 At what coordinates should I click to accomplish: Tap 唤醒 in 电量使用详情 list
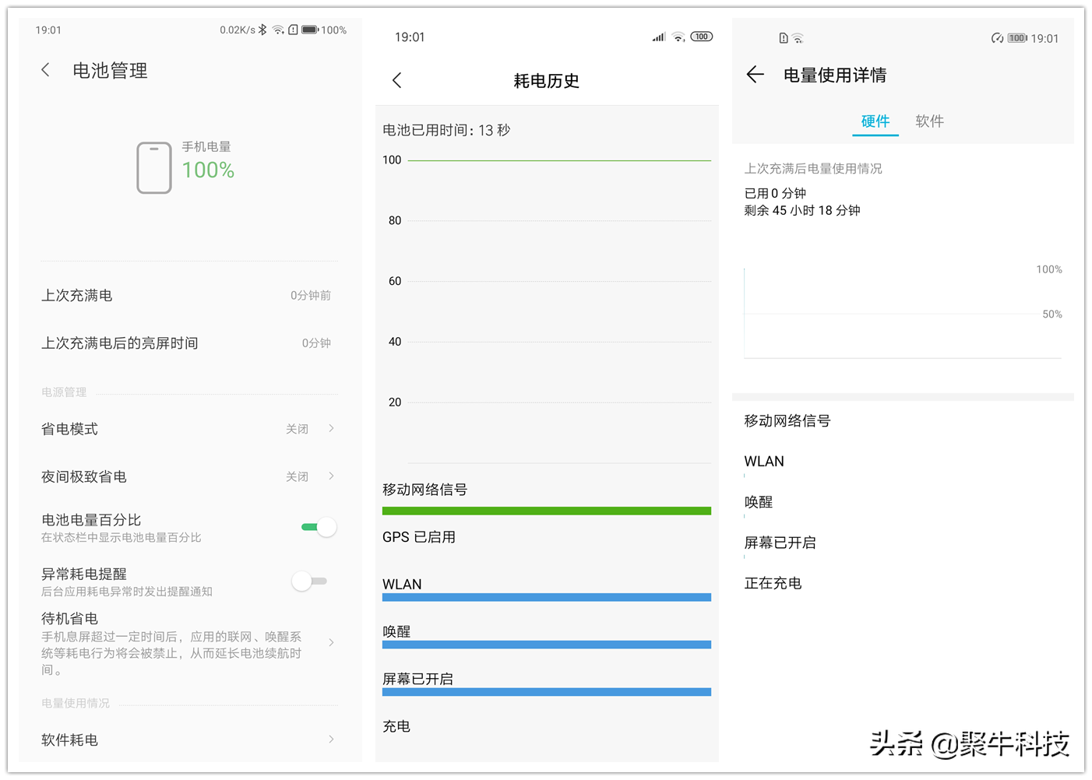coord(759,502)
